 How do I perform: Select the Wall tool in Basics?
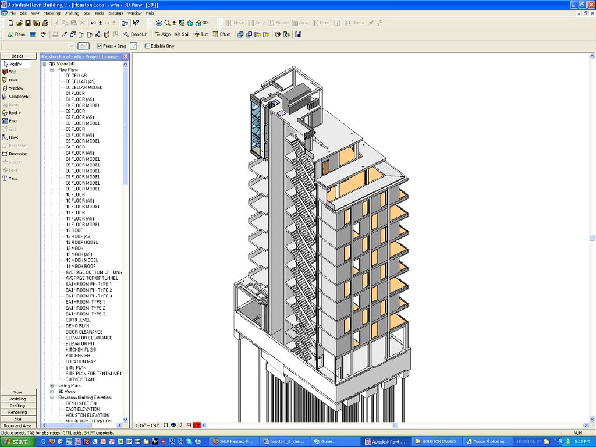(12, 72)
